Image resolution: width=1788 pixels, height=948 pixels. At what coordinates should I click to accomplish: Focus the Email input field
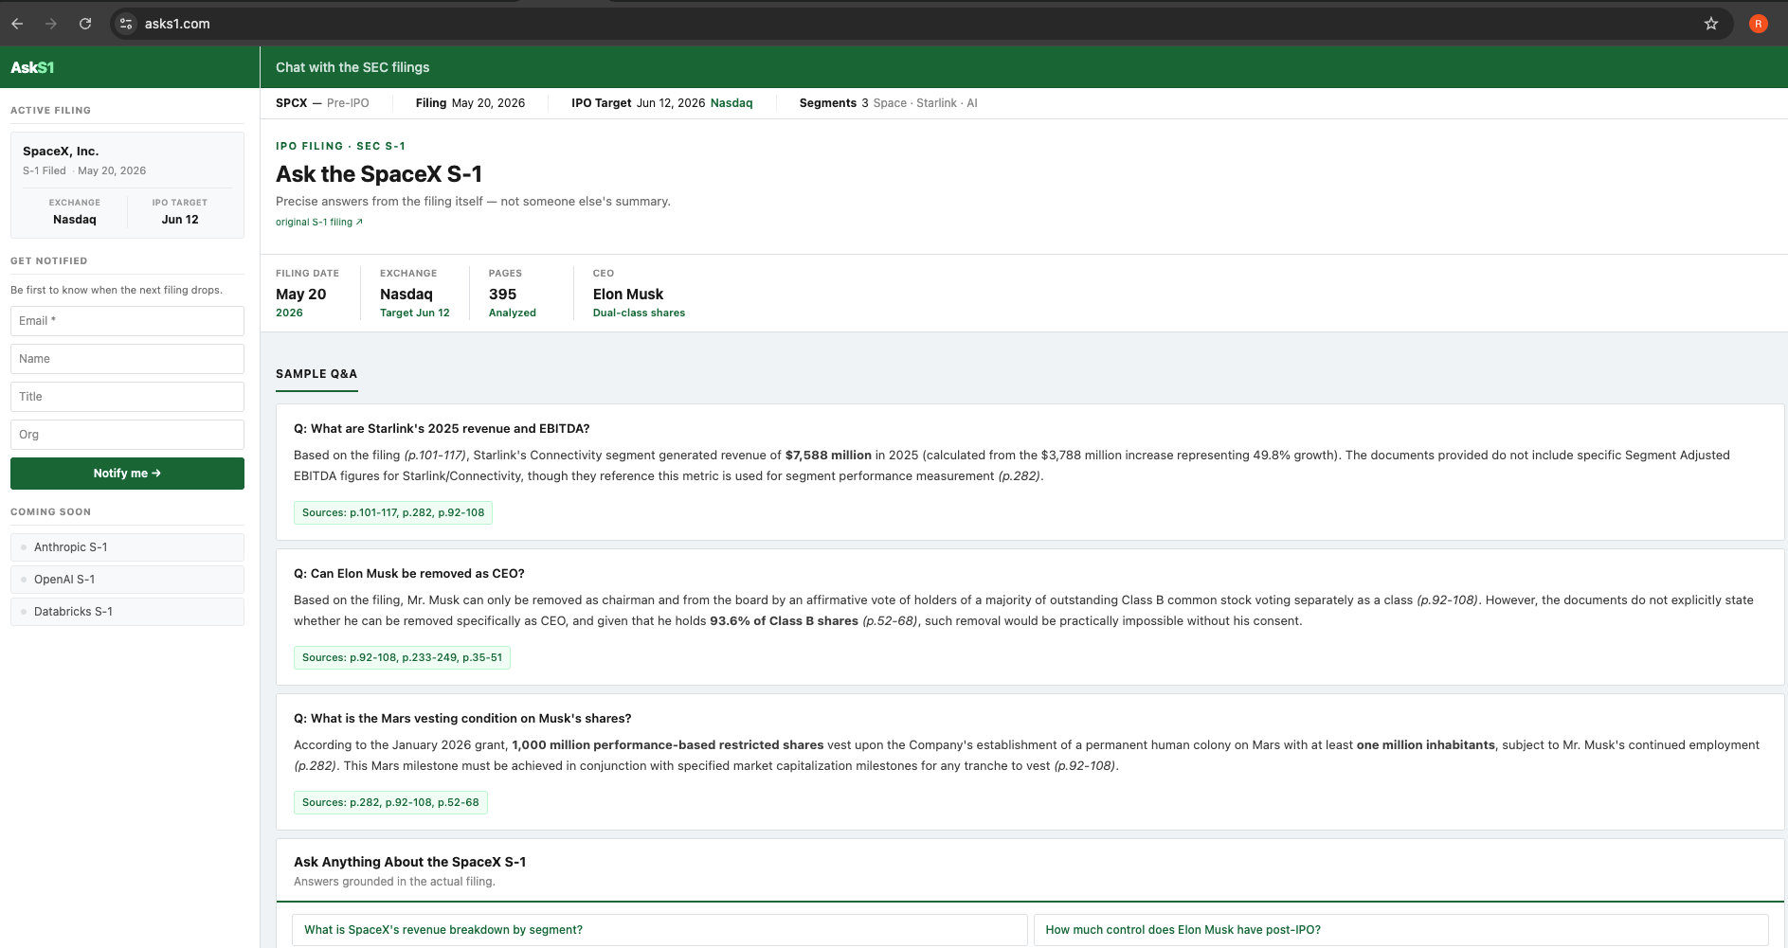(x=127, y=321)
